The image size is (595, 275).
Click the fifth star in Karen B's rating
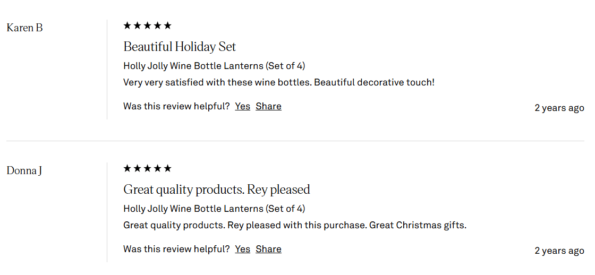(168, 25)
